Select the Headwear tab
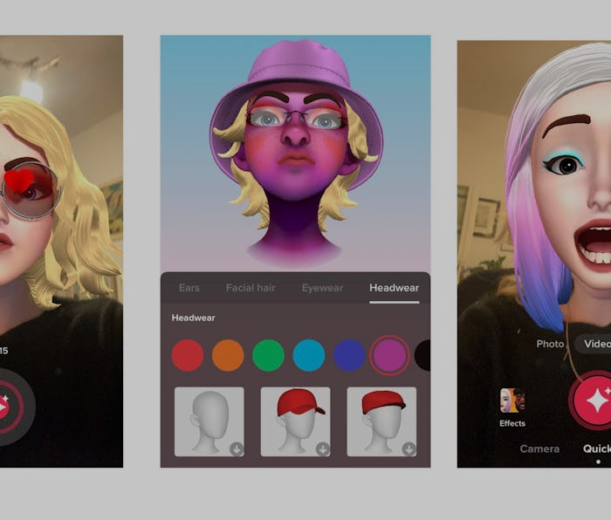 click(x=394, y=288)
